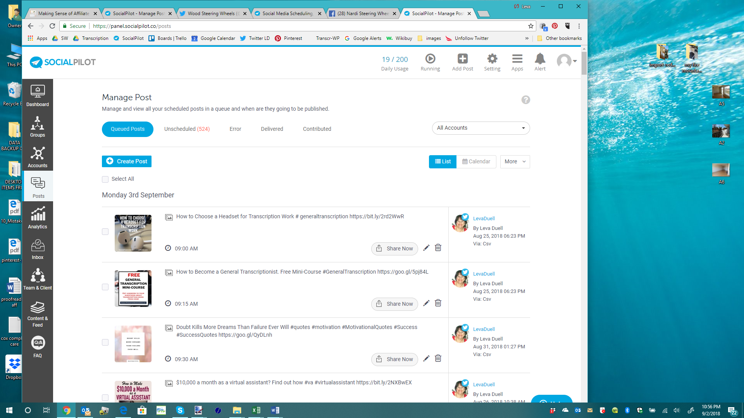Tick the checkbox for the headset post
This screenshot has height=418, width=744.
pyautogui.click(x=105, y=231)
